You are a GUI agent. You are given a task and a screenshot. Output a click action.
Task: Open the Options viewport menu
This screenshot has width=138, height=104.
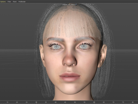(x=3, y=2)
